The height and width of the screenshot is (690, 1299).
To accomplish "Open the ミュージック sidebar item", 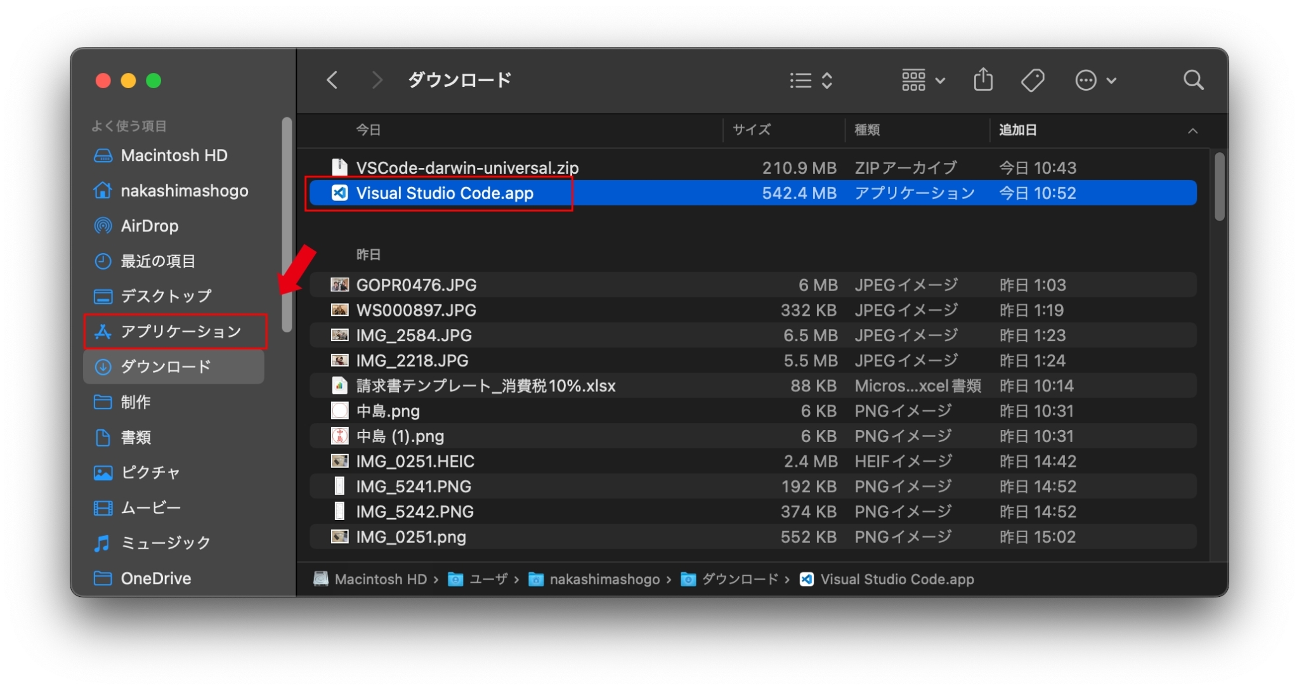I will click(x=165, y=543).
